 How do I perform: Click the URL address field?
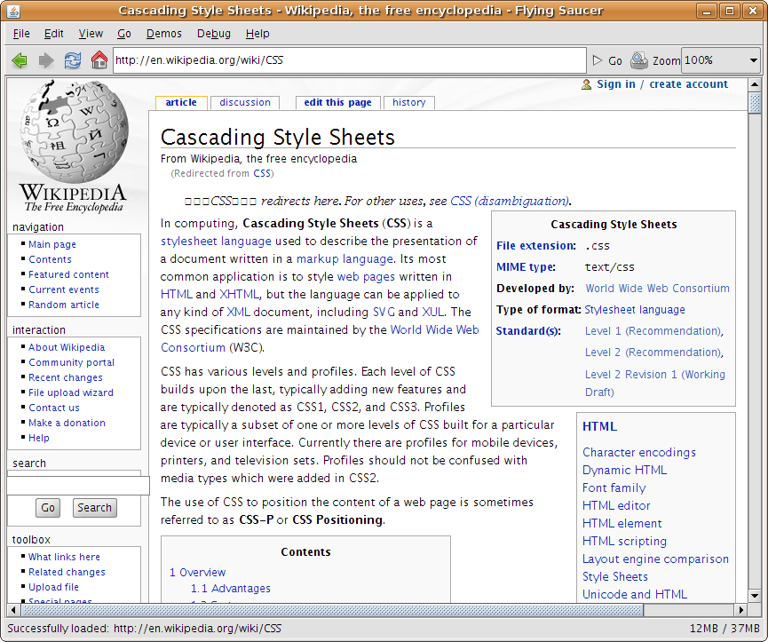point(350,60)
